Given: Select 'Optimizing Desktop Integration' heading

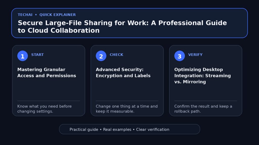Looking at the screenshot, I should [203, 76].
